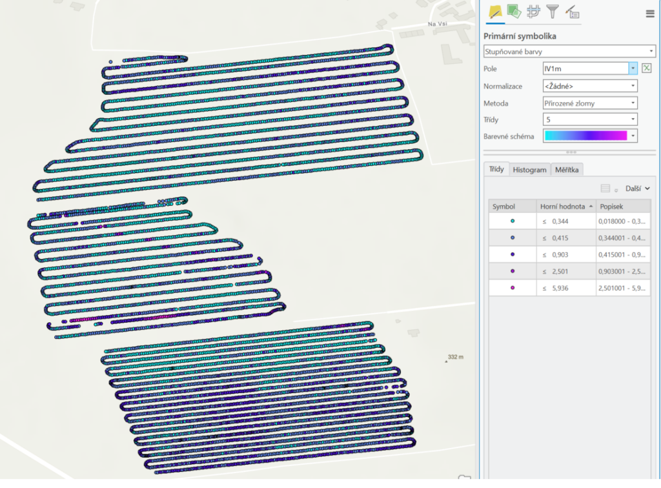This screenshot has width=661, height=488.
Task: Expand the Stupňované barvy symbology type dropdown
Action: [650, 51]
